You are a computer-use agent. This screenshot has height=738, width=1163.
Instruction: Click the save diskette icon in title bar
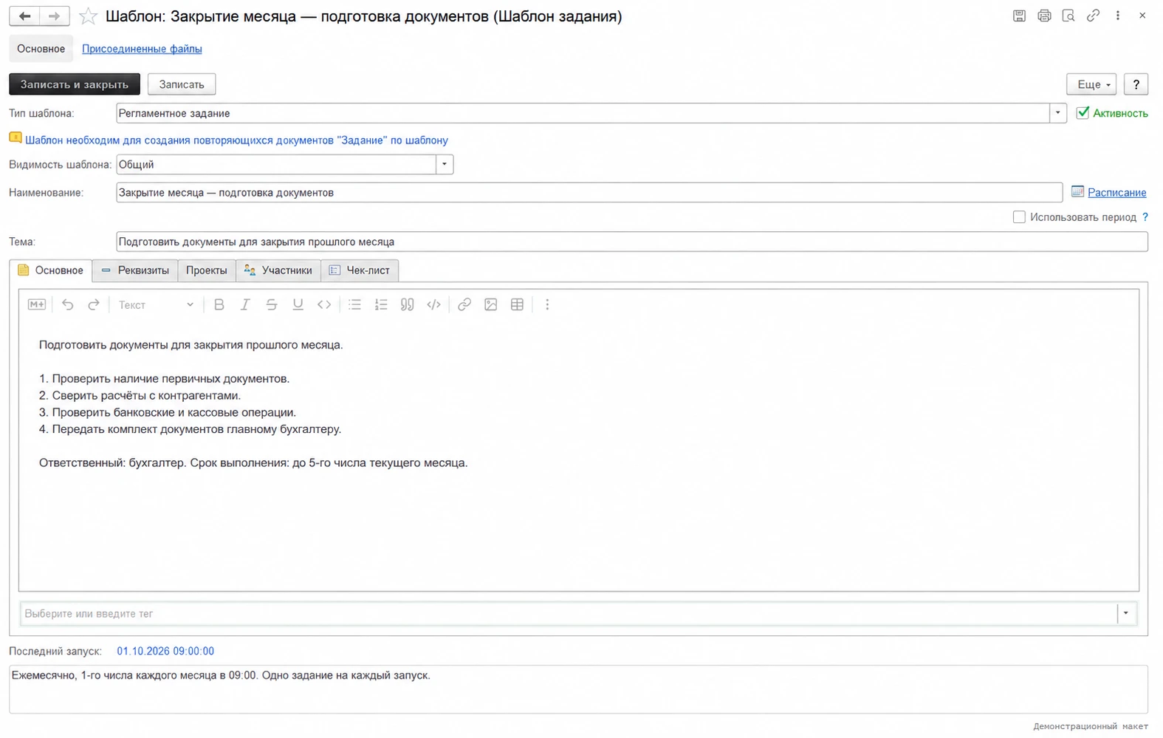pyautogui.click(x=1019, y=16)
